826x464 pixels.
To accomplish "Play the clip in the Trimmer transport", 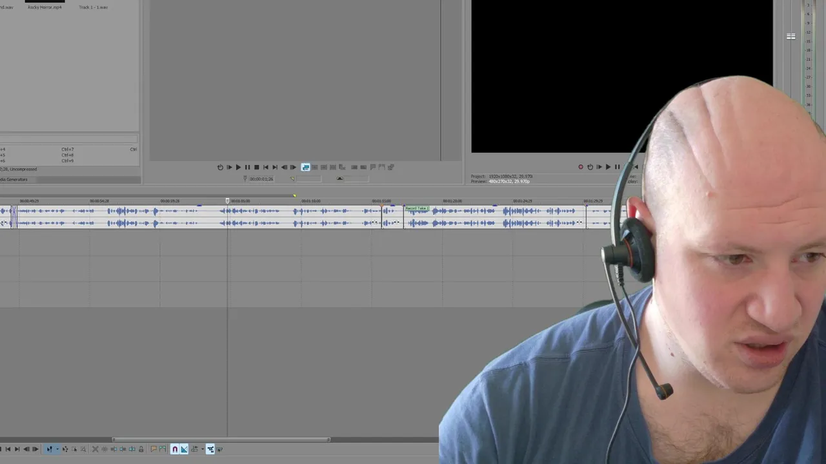I will tap(238, 167).
